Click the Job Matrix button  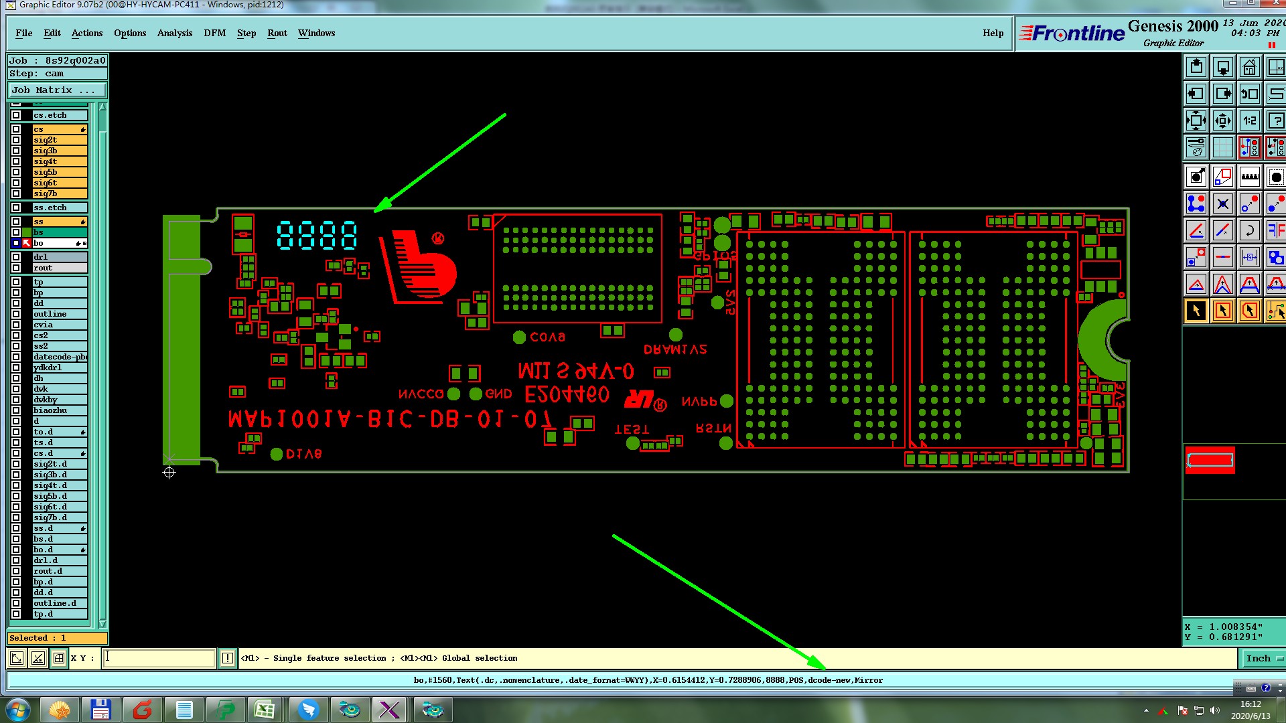coord(57,90)
